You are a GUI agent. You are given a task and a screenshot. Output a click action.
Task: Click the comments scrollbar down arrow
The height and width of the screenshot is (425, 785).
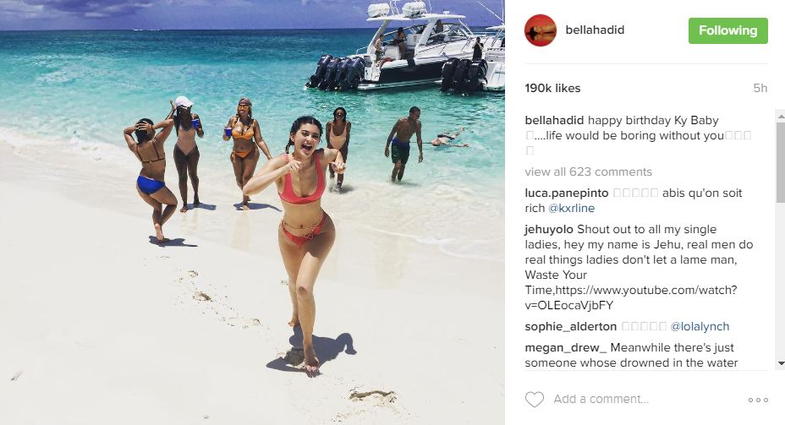pyautogui.click(x=781, y=363)
